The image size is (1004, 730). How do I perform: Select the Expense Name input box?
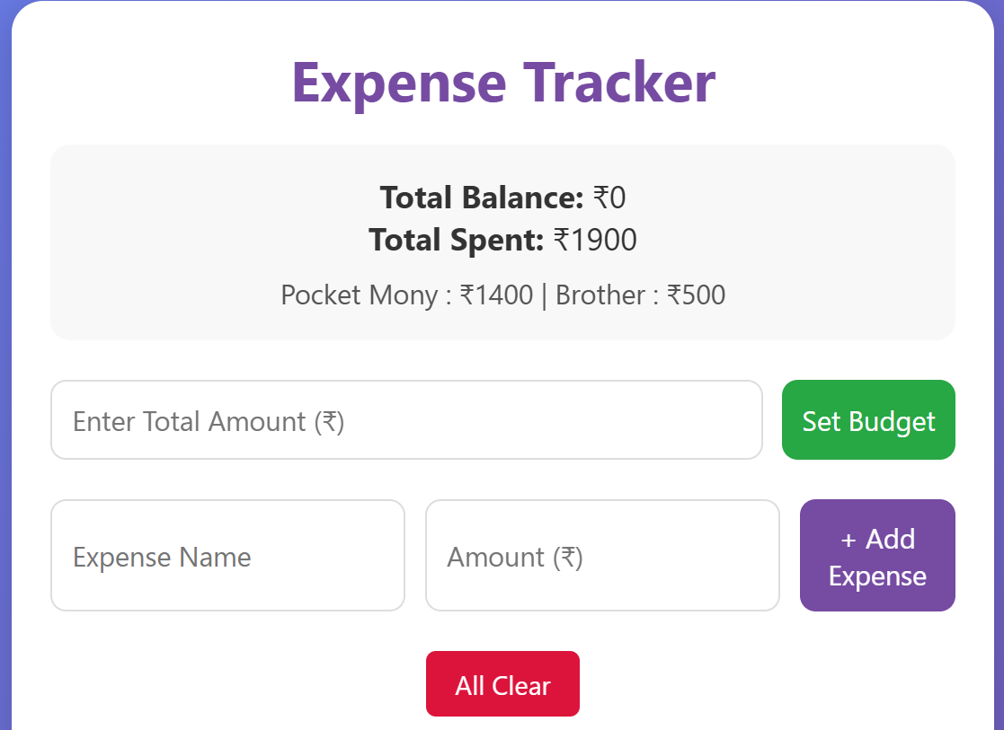point(227,555)
